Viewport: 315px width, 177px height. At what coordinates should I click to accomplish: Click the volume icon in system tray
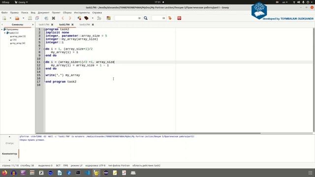point(299,2)
